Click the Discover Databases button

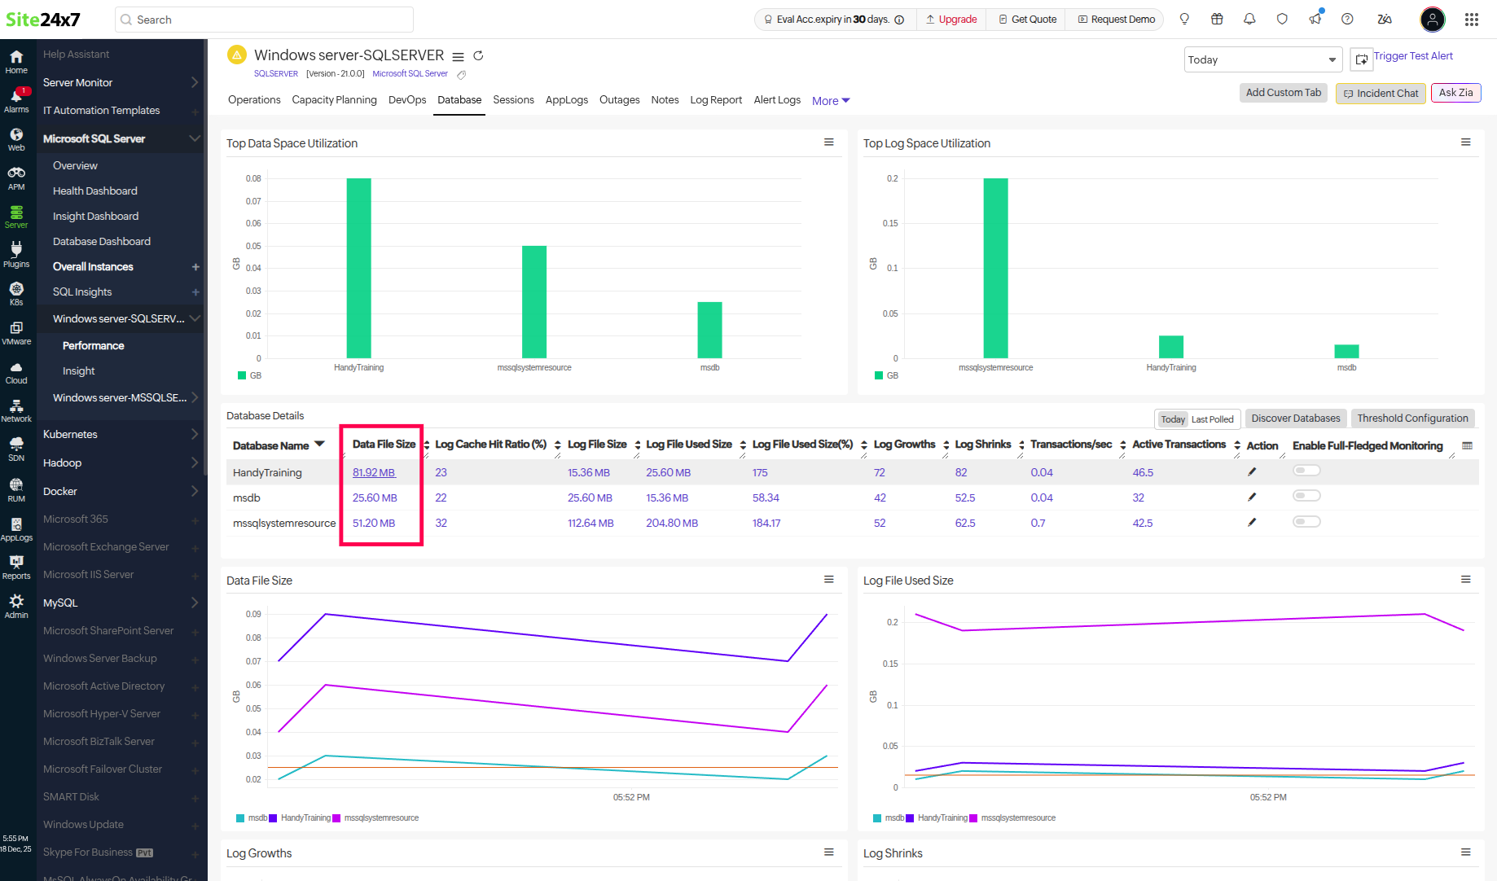click(x=1295, y=419)
